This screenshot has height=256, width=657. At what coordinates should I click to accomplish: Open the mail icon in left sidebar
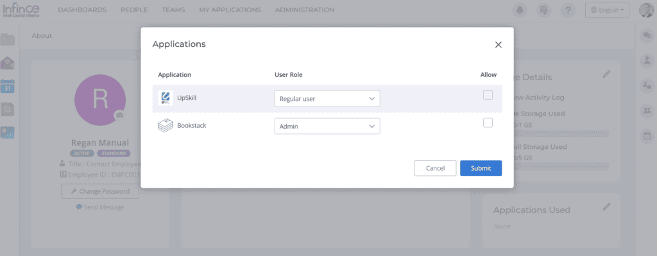pos(8,64)
